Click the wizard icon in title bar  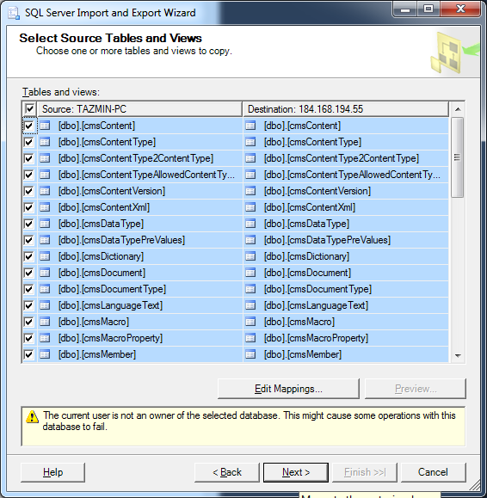tap(14, 13)
